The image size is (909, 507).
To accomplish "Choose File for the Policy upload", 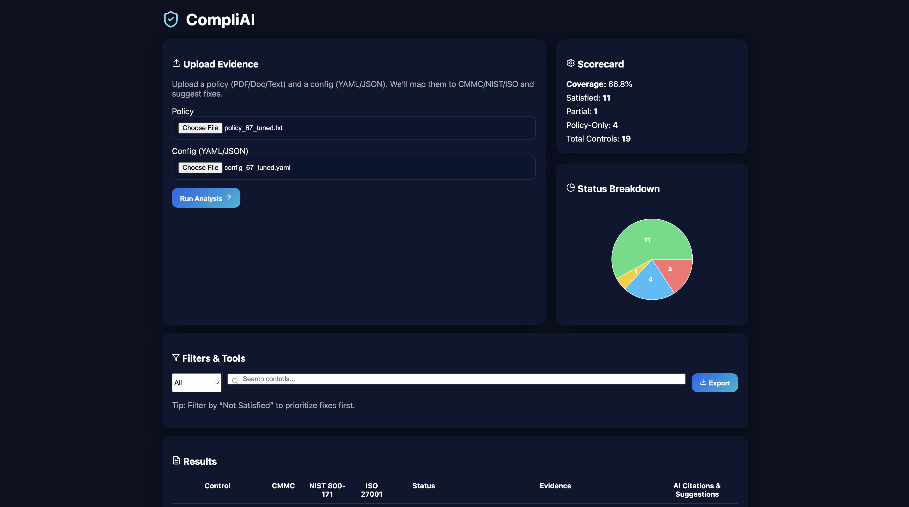I will 200,128.
